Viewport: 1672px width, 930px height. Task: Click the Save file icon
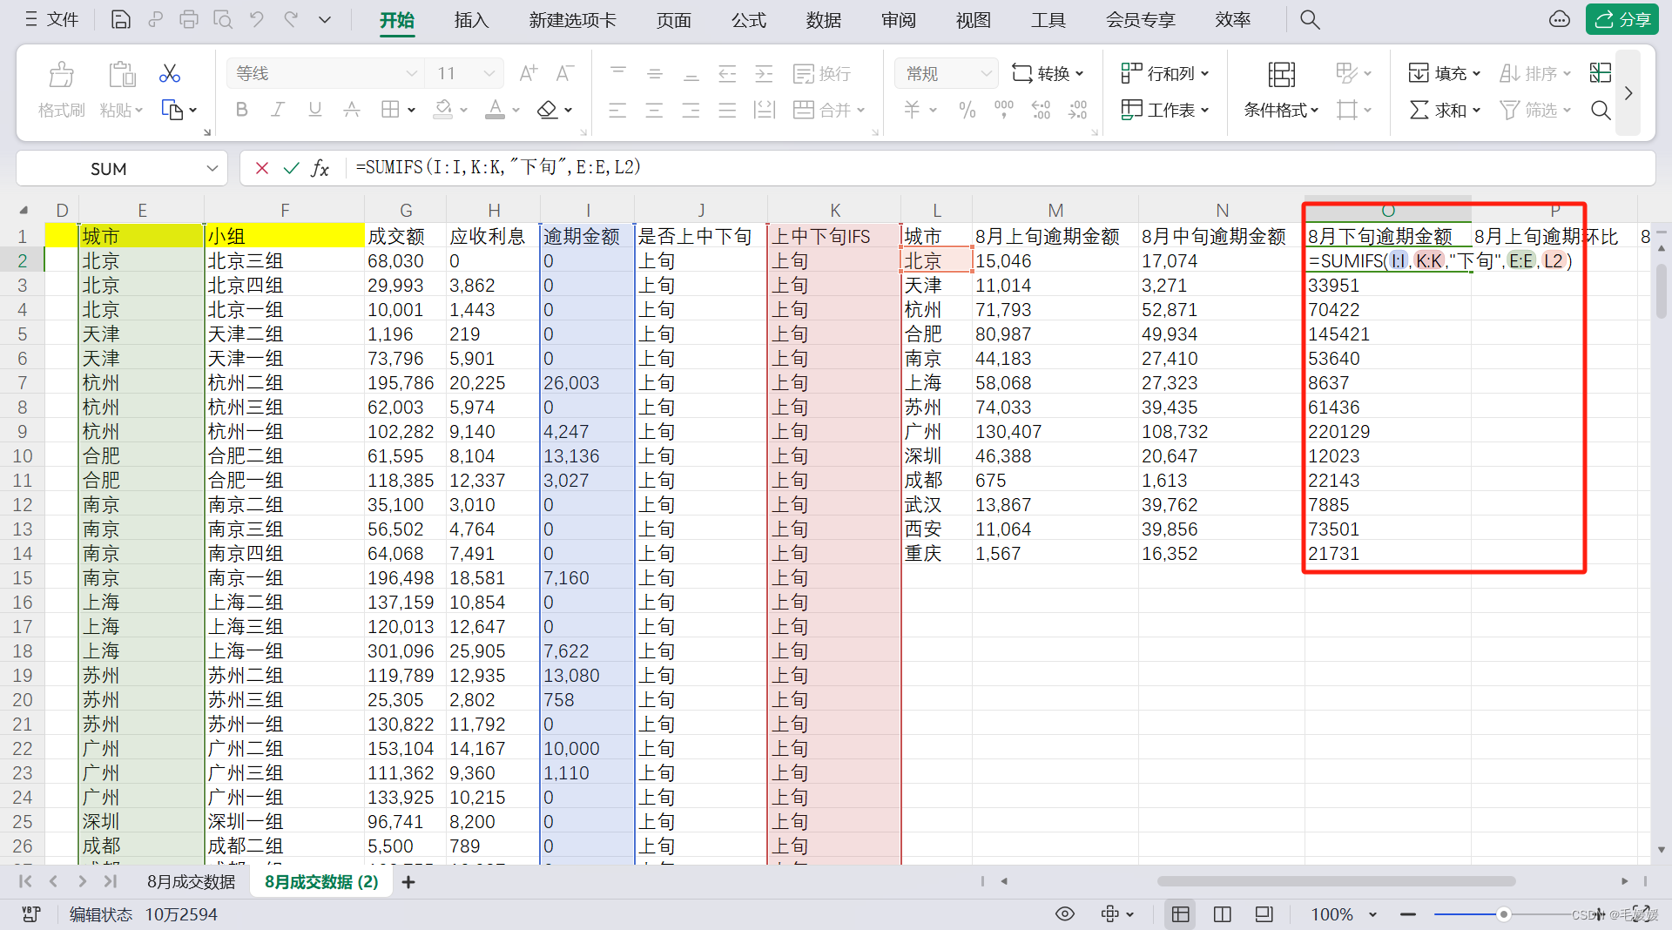pyautogui.click(x=121, y=19)
